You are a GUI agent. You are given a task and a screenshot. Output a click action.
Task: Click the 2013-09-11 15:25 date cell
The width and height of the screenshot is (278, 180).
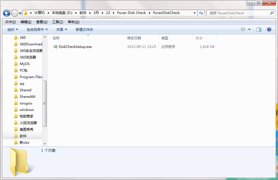(x=141, y=47)
